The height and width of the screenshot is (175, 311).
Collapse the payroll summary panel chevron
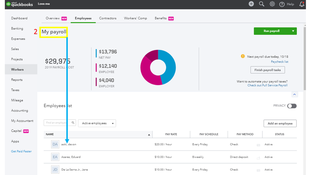coord(295,95)
